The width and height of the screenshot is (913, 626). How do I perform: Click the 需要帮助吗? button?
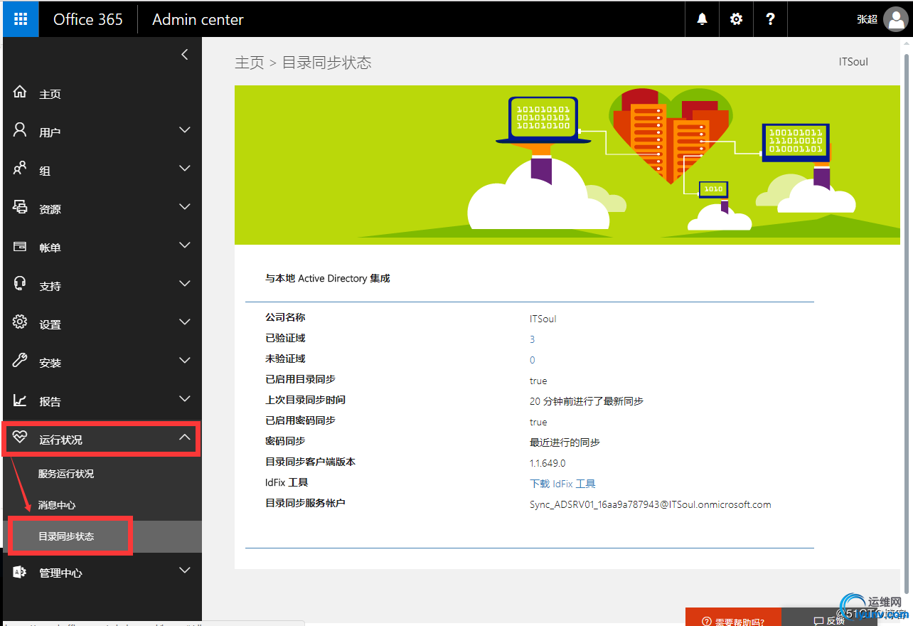[x=733, y=617]
